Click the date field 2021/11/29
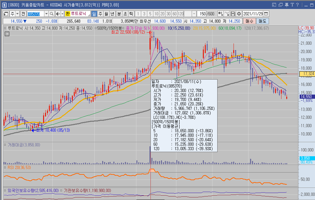 tap(253, 14)
